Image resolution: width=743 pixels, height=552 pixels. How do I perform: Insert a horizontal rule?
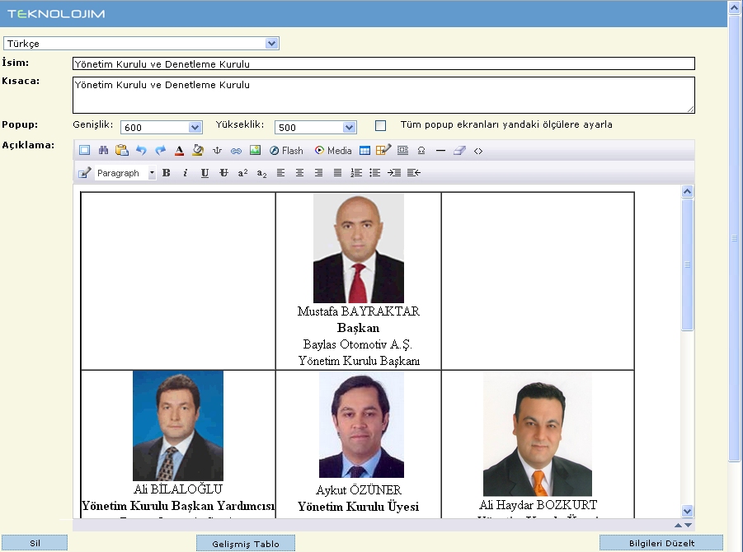(x=440, y=151)
